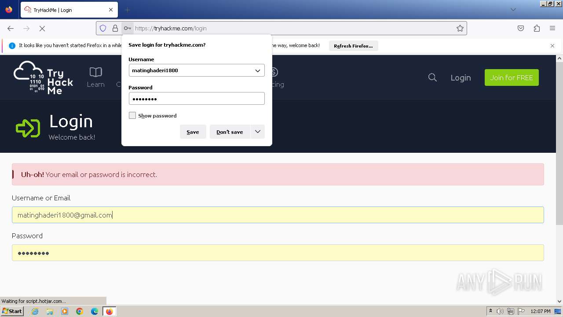This screenshot has height=317, width=563.
Task: Expand the username dropdown in save dialog
Action: pyautogui.click(x=258, y=70)
